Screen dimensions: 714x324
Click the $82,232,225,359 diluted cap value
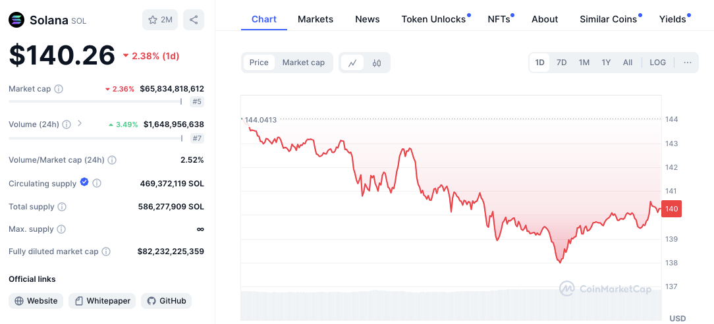171,251
